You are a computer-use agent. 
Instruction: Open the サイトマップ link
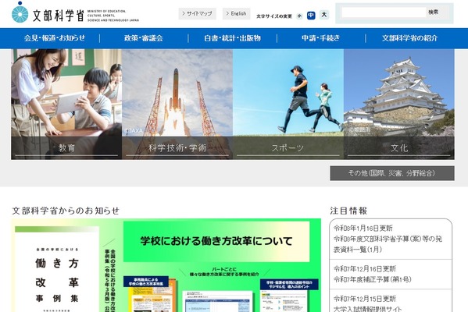(x=198, y=14)
